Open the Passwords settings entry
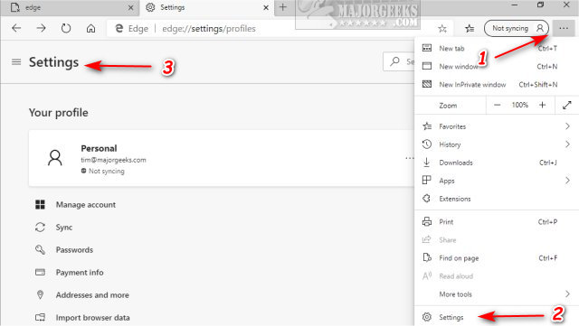This screenshot has height=326, width=579. pos(74,250)
